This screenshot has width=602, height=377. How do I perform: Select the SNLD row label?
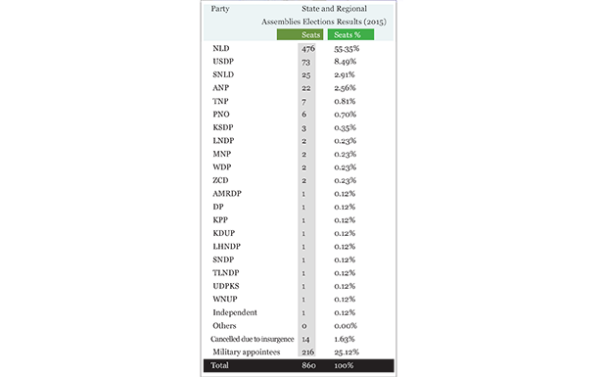pyautogui.click(x=223, y=74)
